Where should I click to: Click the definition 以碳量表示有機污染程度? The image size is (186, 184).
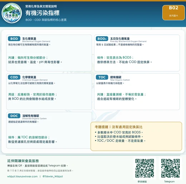pyautogui.click(x=110, y=83)
